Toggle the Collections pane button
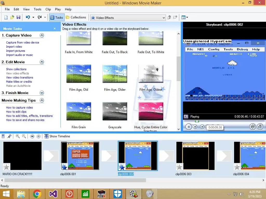 point(76,17)
